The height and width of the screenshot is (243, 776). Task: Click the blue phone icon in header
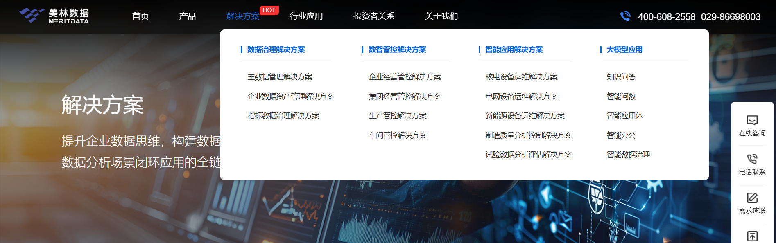[625, 16]
